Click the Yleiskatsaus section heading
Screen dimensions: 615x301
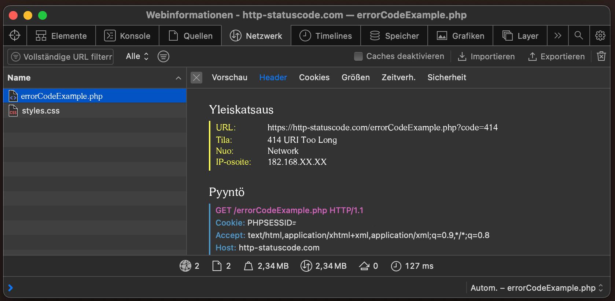pos(241,110)
